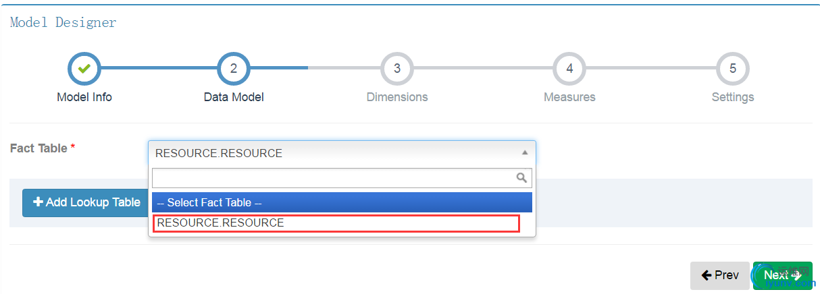Click the green checkmark Model Info step circle
The height and width of the screenshot is (294, 820).
tap(84, 68)
